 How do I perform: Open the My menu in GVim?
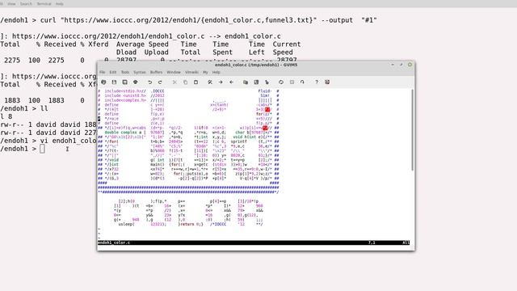205,72
